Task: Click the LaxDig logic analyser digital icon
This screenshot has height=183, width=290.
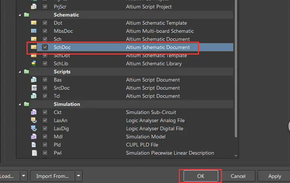Action: [x=34, y=128]
